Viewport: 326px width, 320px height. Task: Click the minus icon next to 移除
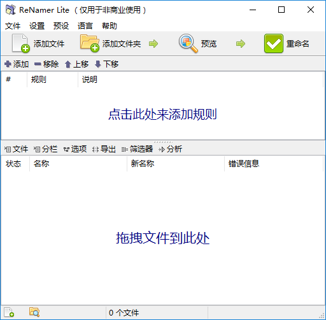(x=38, y=64)
